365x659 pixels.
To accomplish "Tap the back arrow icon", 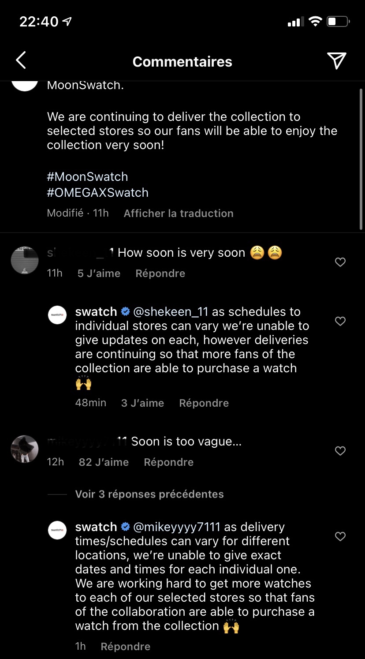I will [21, 60].
